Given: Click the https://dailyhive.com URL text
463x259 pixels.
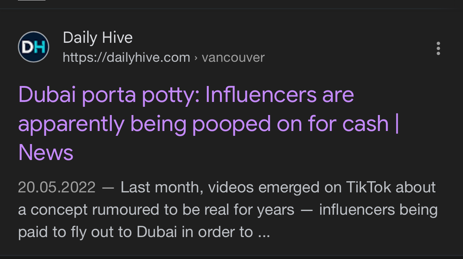Looking at the screenshot, I should (x=126, y=57).
